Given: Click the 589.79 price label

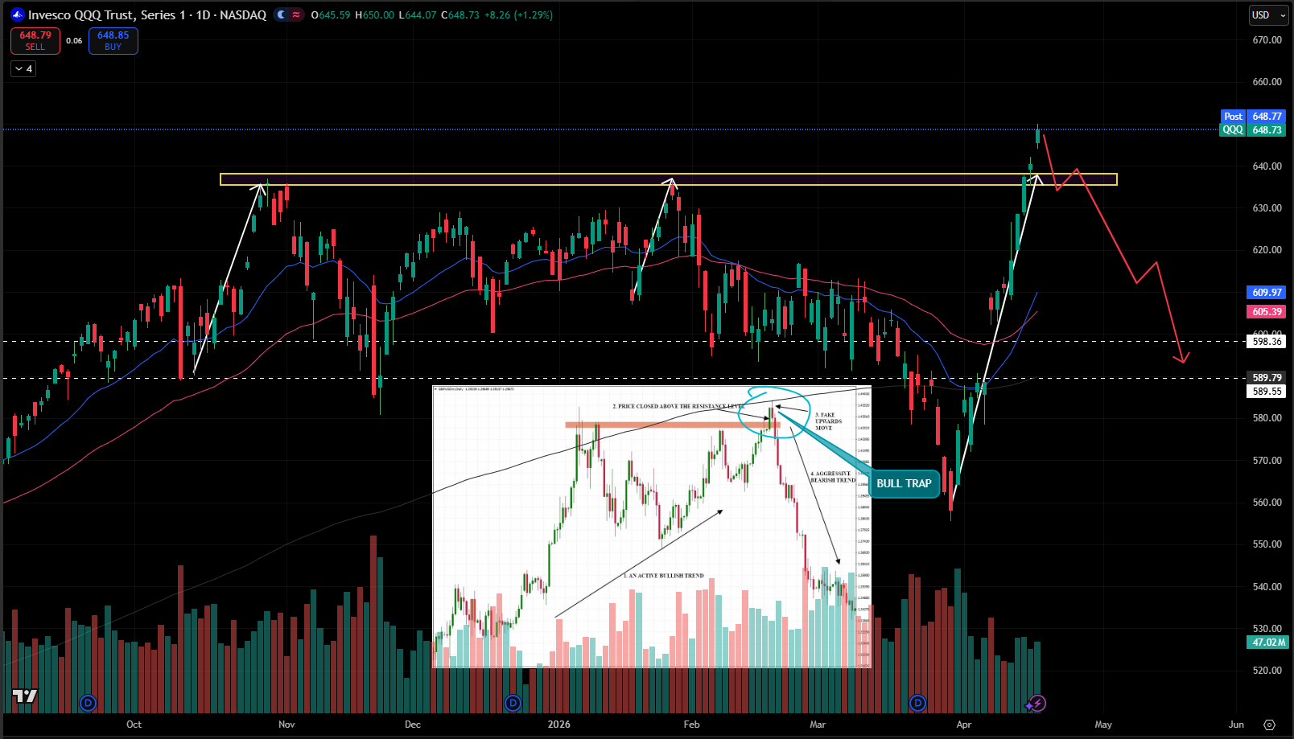Looking at the screenshot, I should click(x=1267, y=378).
